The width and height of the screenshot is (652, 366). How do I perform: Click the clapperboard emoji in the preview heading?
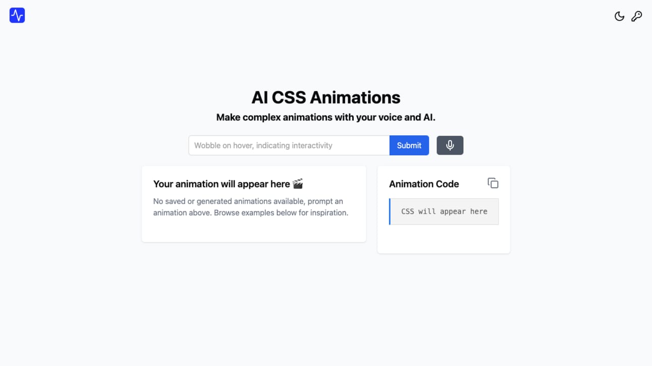298,184
